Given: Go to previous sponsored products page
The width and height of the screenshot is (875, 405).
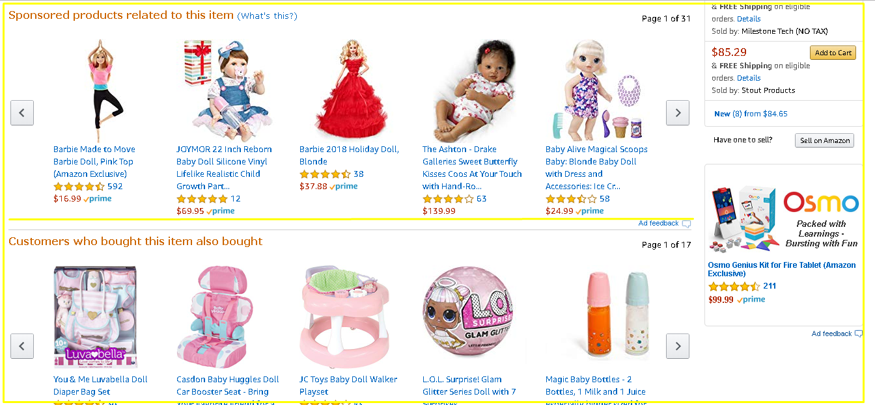Looking at the screenshot, I should click(22, 113).
